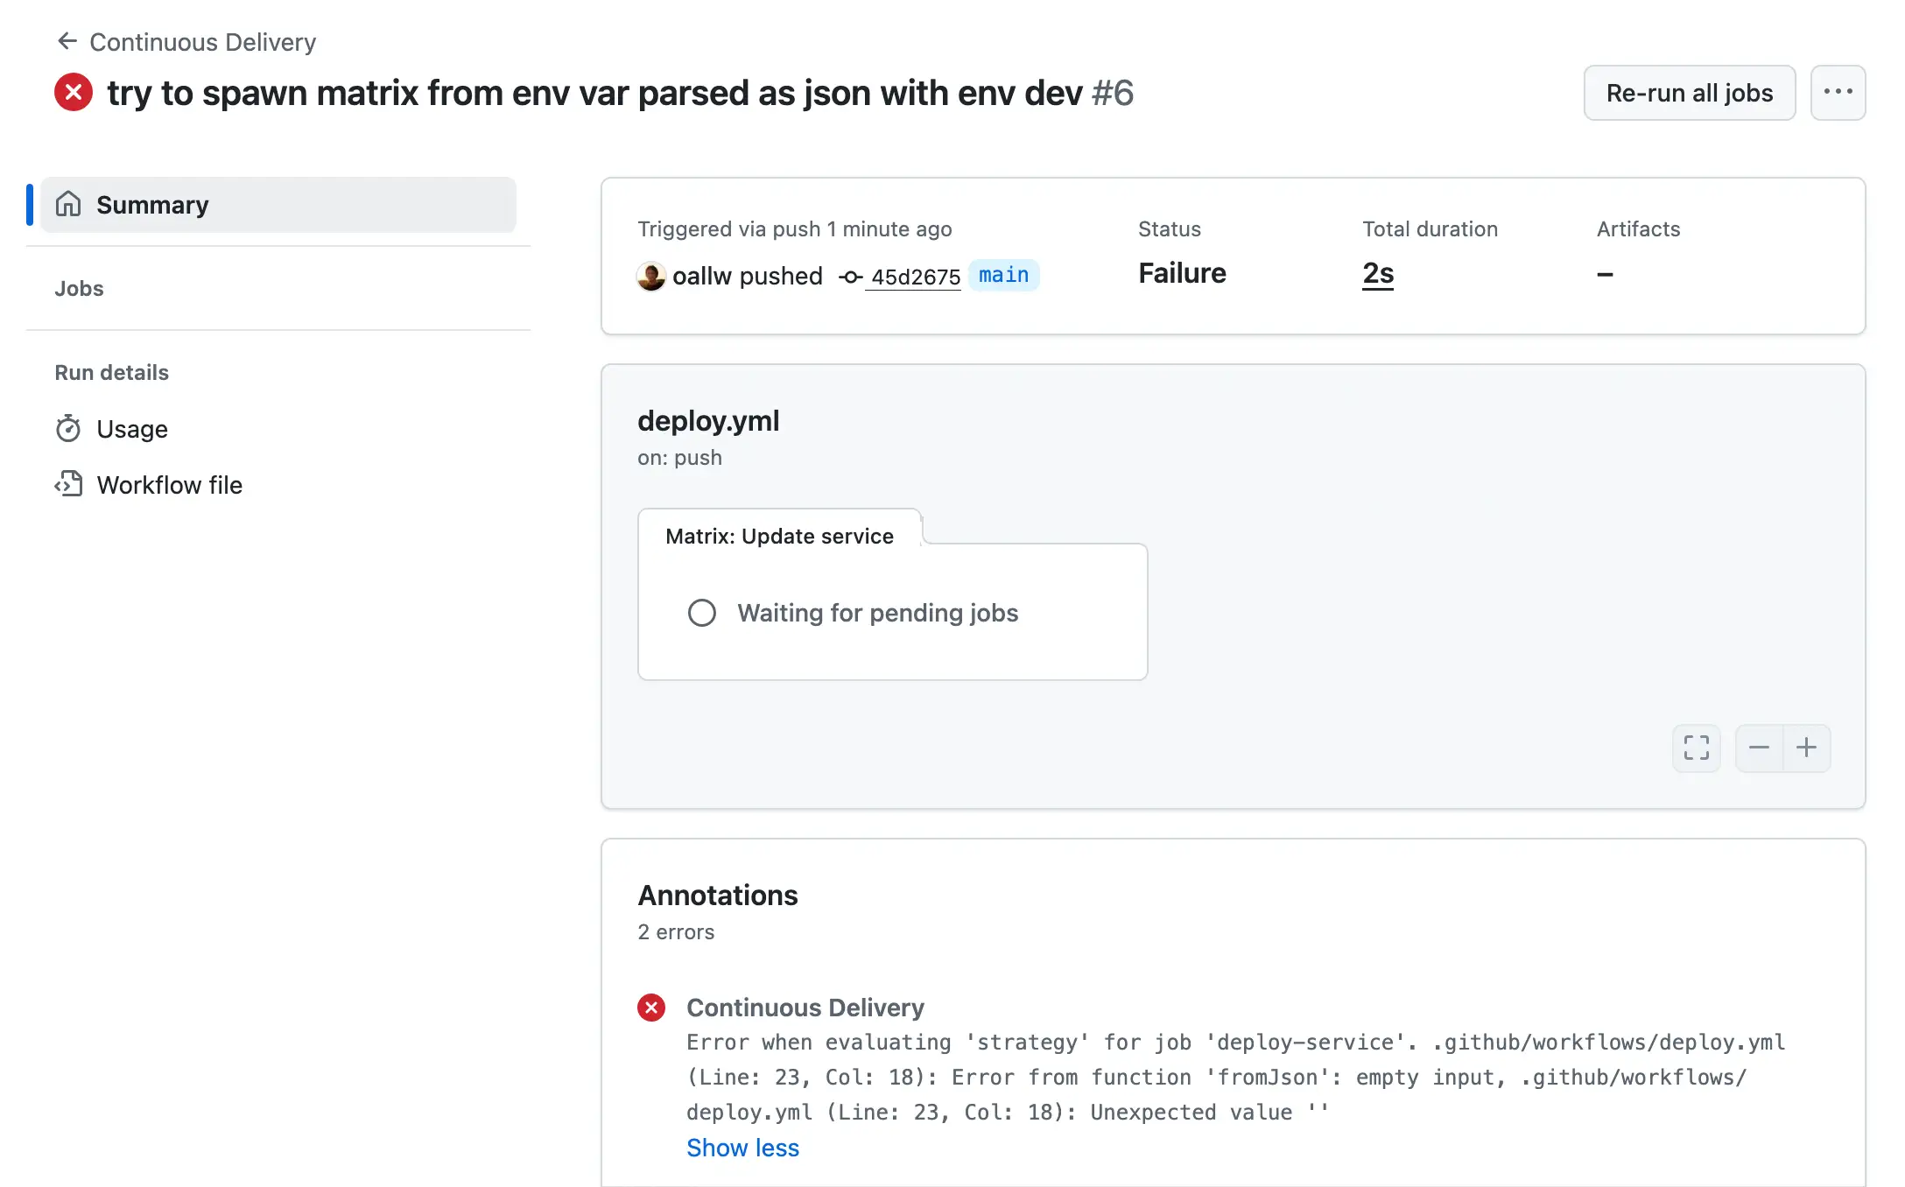Click the back arrow to Continuous Delivery
Viewport: 1905px width, 1187px height.
[67, 41]
